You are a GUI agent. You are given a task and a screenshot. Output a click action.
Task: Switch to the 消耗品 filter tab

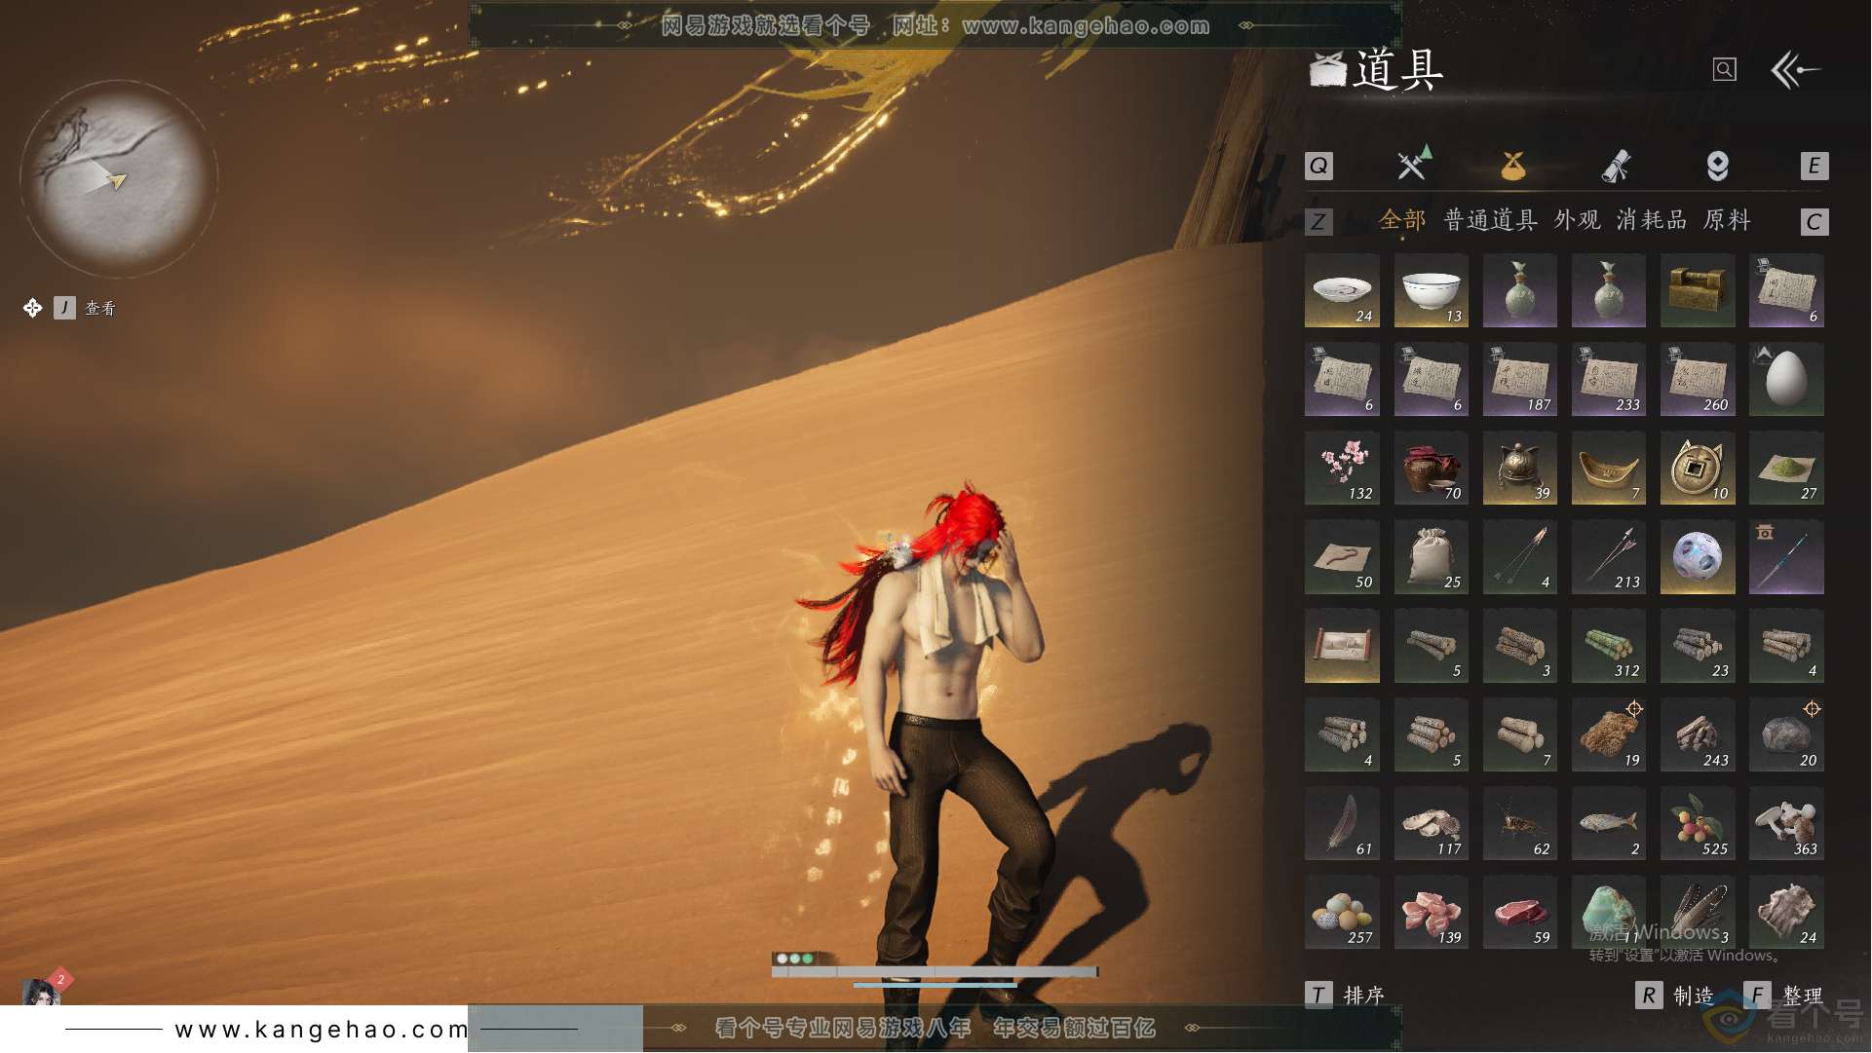[x=1652, y=220]
